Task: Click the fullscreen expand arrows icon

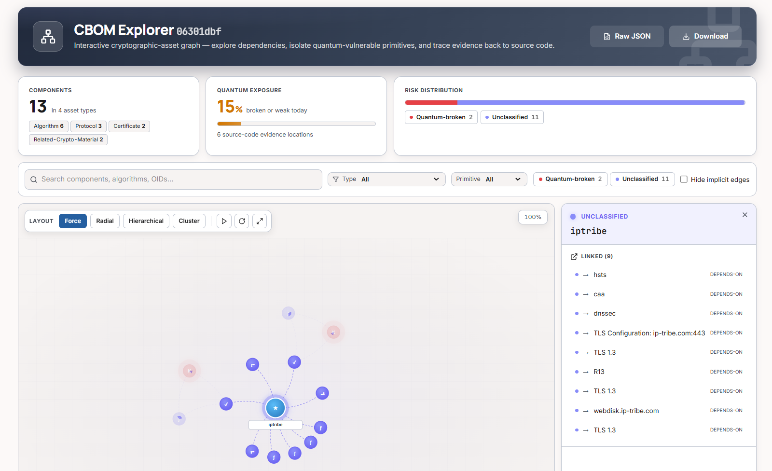Action: coord(260,221)
